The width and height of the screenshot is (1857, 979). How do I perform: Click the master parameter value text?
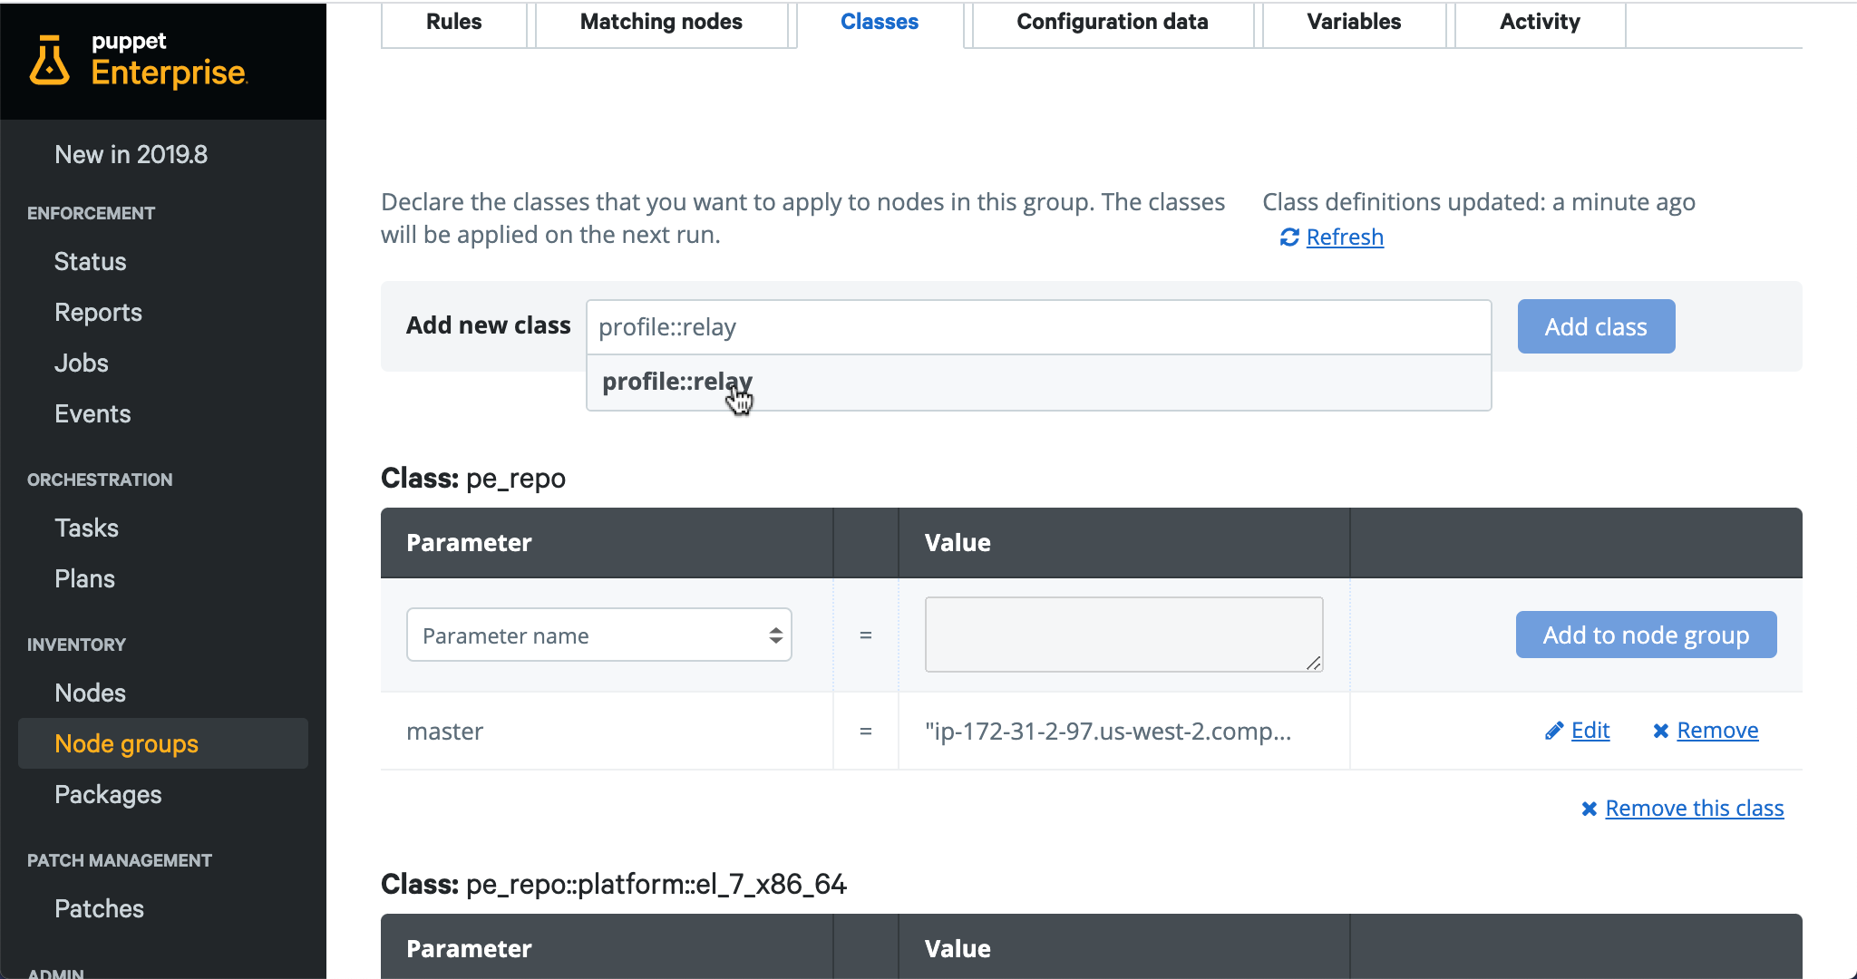[1108, 732]
